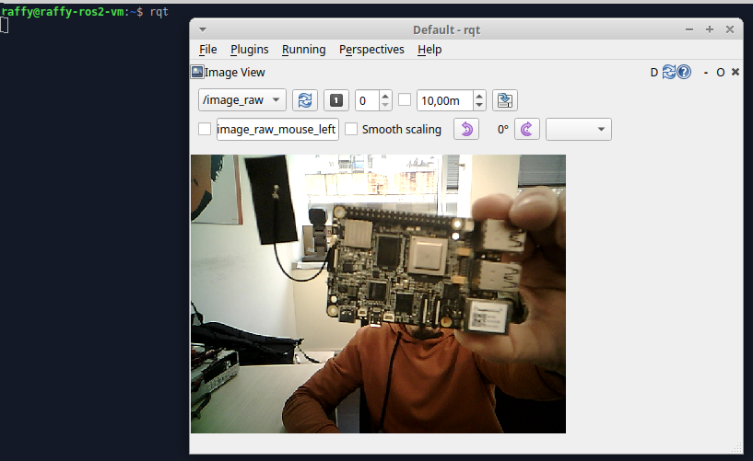Screen dimensions: 753x461
Task: Increase the dynamic range value spinner
Action: (x=385, y=96)
